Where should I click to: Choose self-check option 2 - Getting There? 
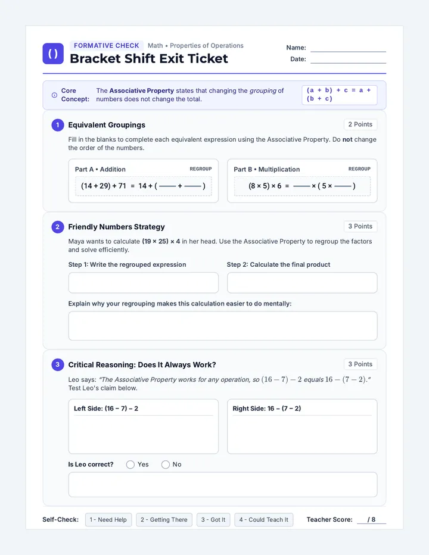coord(164,520)
